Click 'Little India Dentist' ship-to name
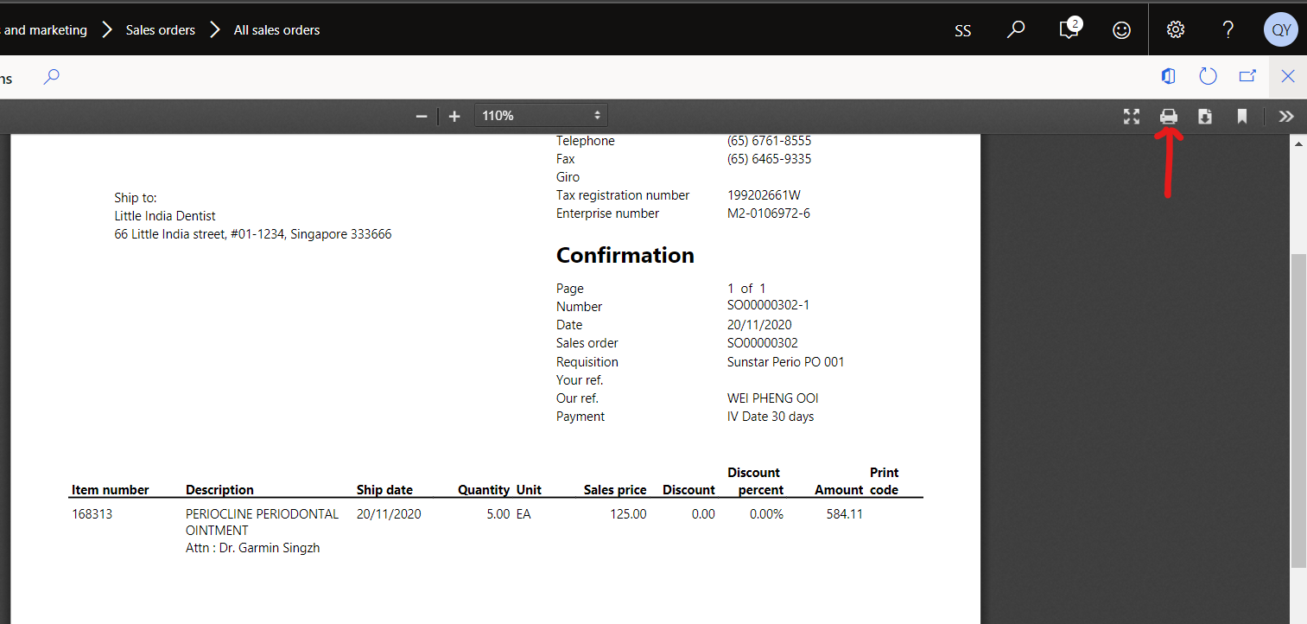 pyautogui.click(x=165, y=216)
